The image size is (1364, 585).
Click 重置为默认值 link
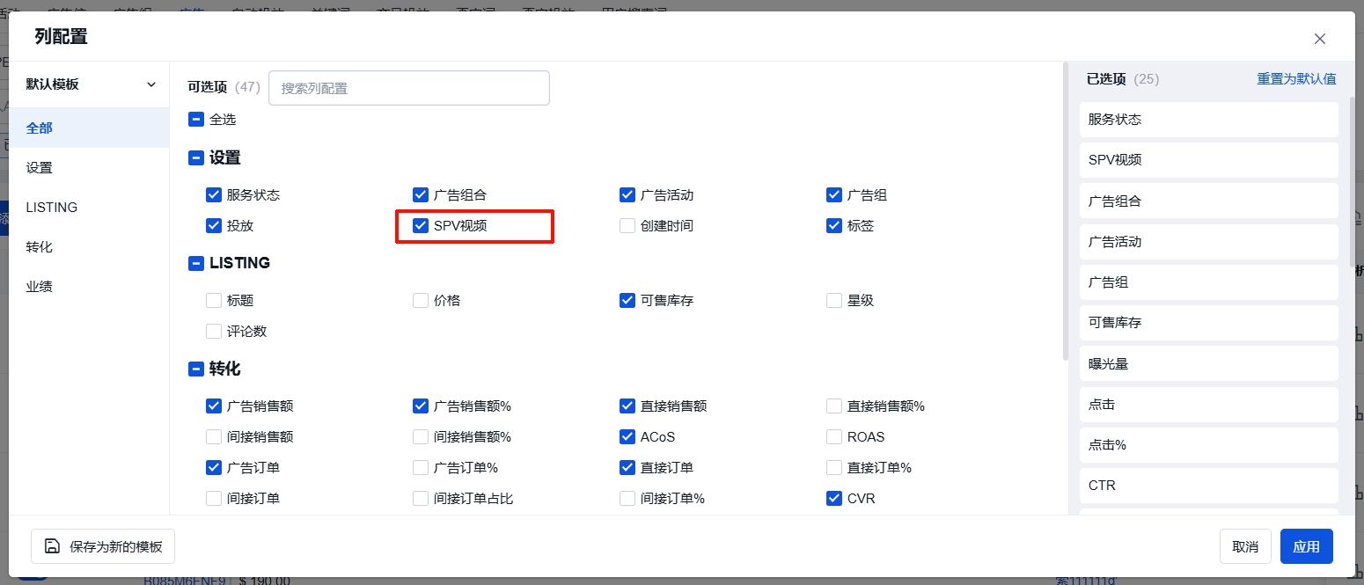click(x=1295, y=79)
